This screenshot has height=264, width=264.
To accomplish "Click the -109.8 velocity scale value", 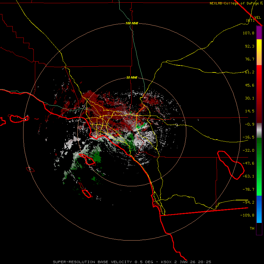I will [x=247, y=215].
